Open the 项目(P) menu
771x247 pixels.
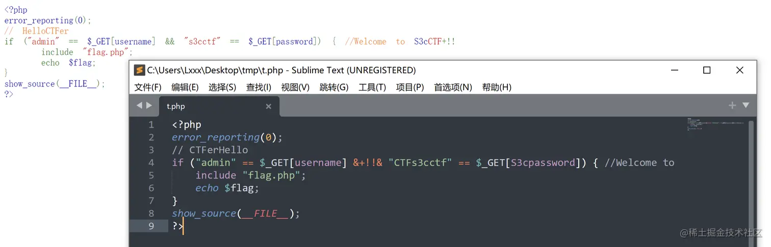click(410, 87)
